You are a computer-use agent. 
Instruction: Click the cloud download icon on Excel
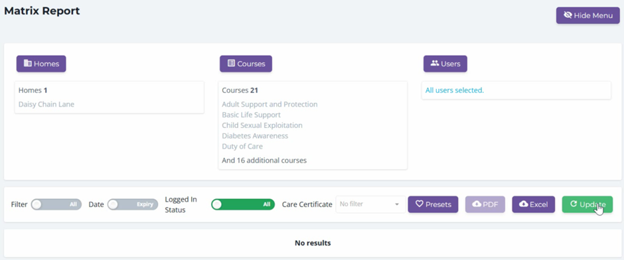(x=524, y=204)
